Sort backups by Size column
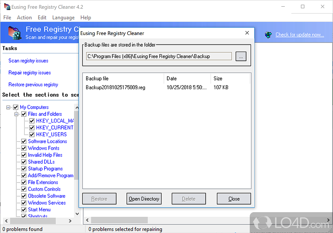This screenshot has width=333, height=233. (x=230, y=78)
